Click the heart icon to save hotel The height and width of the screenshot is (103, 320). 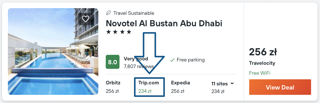click(85, 19)
